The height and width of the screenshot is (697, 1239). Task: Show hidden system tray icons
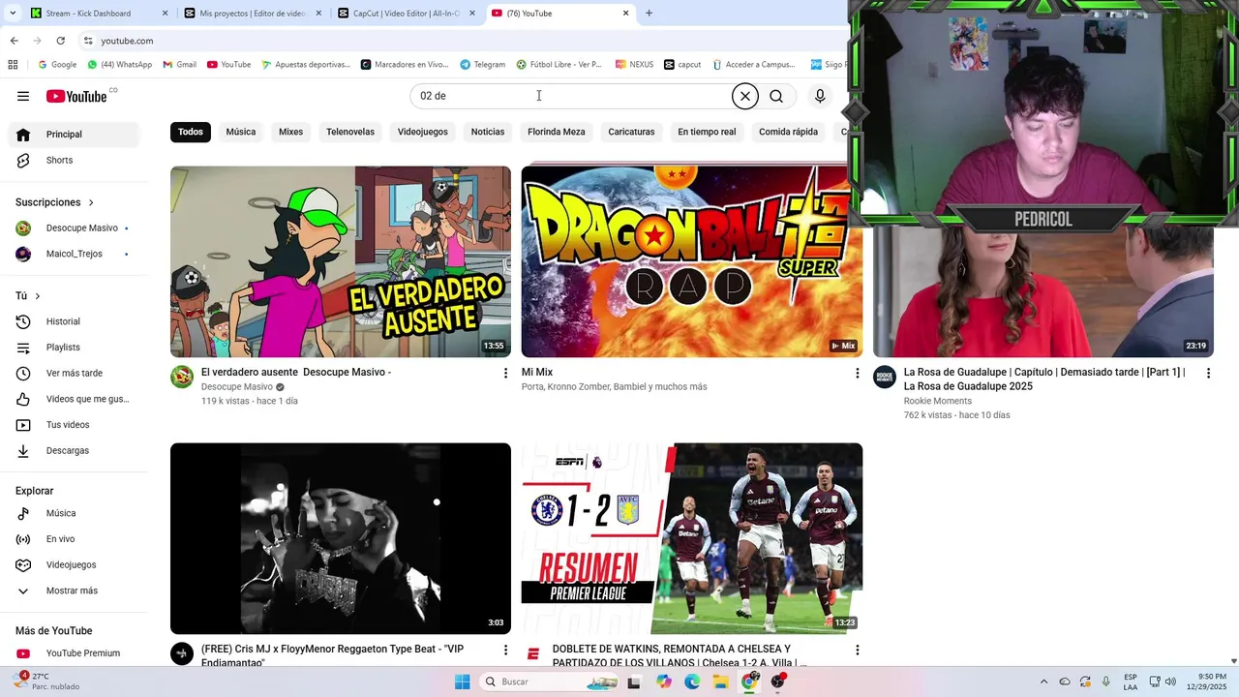1043,682
